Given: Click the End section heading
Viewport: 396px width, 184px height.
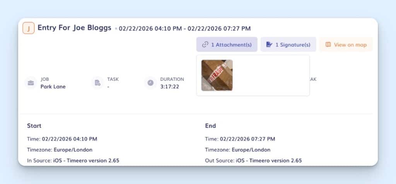Looking at the screenshot, I should [x=210, y=126].
